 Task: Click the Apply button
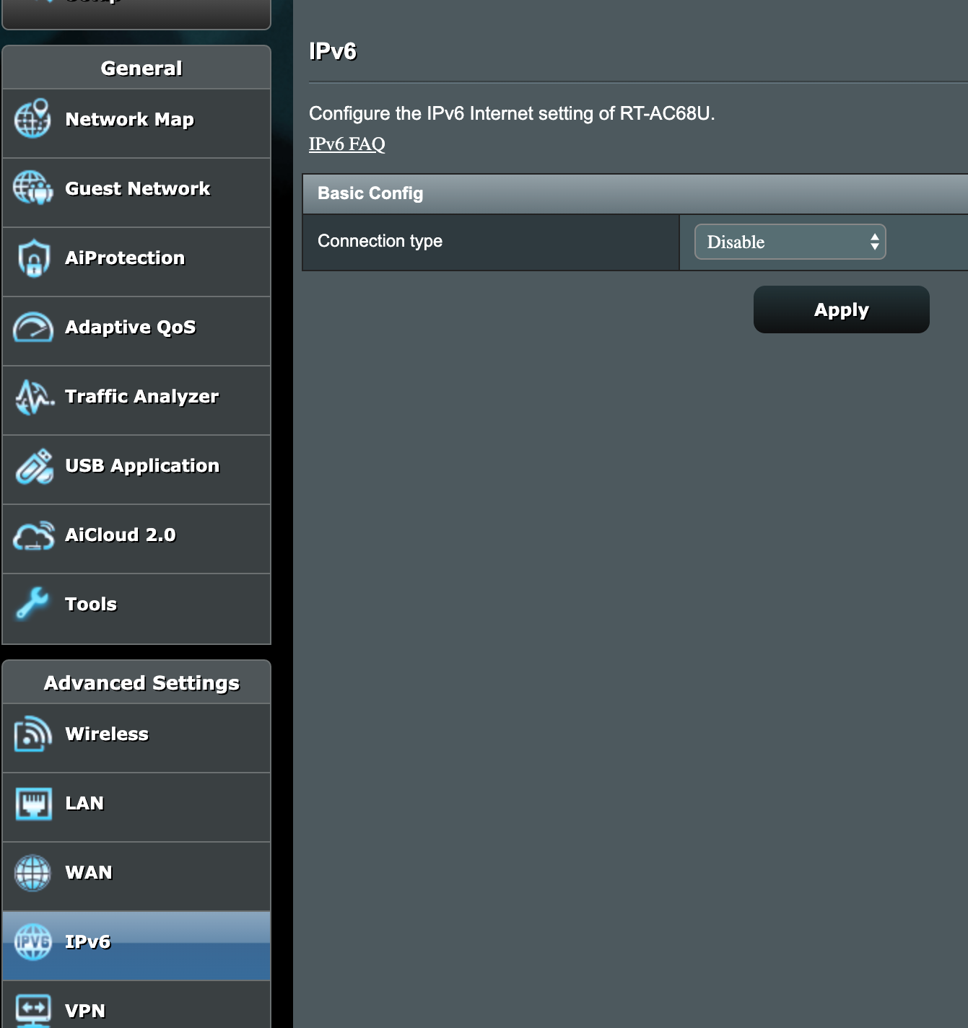point(841,309)
